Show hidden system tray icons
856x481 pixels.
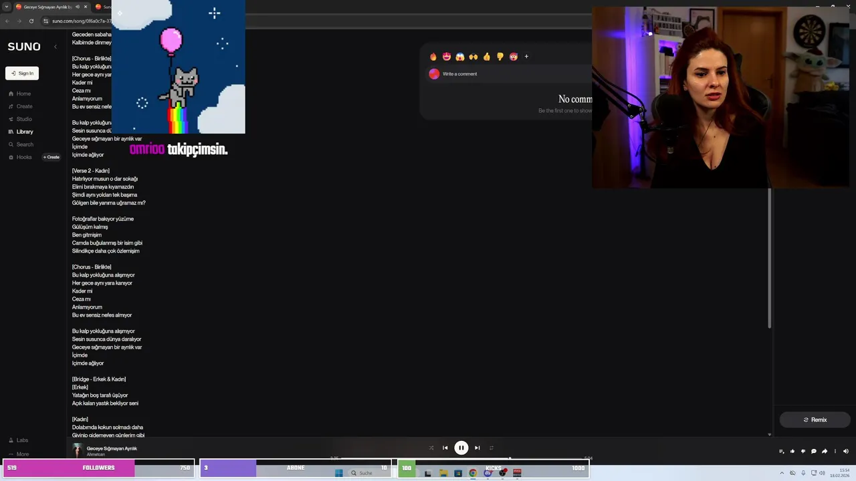pyautogui.click(x=782, y=473)
